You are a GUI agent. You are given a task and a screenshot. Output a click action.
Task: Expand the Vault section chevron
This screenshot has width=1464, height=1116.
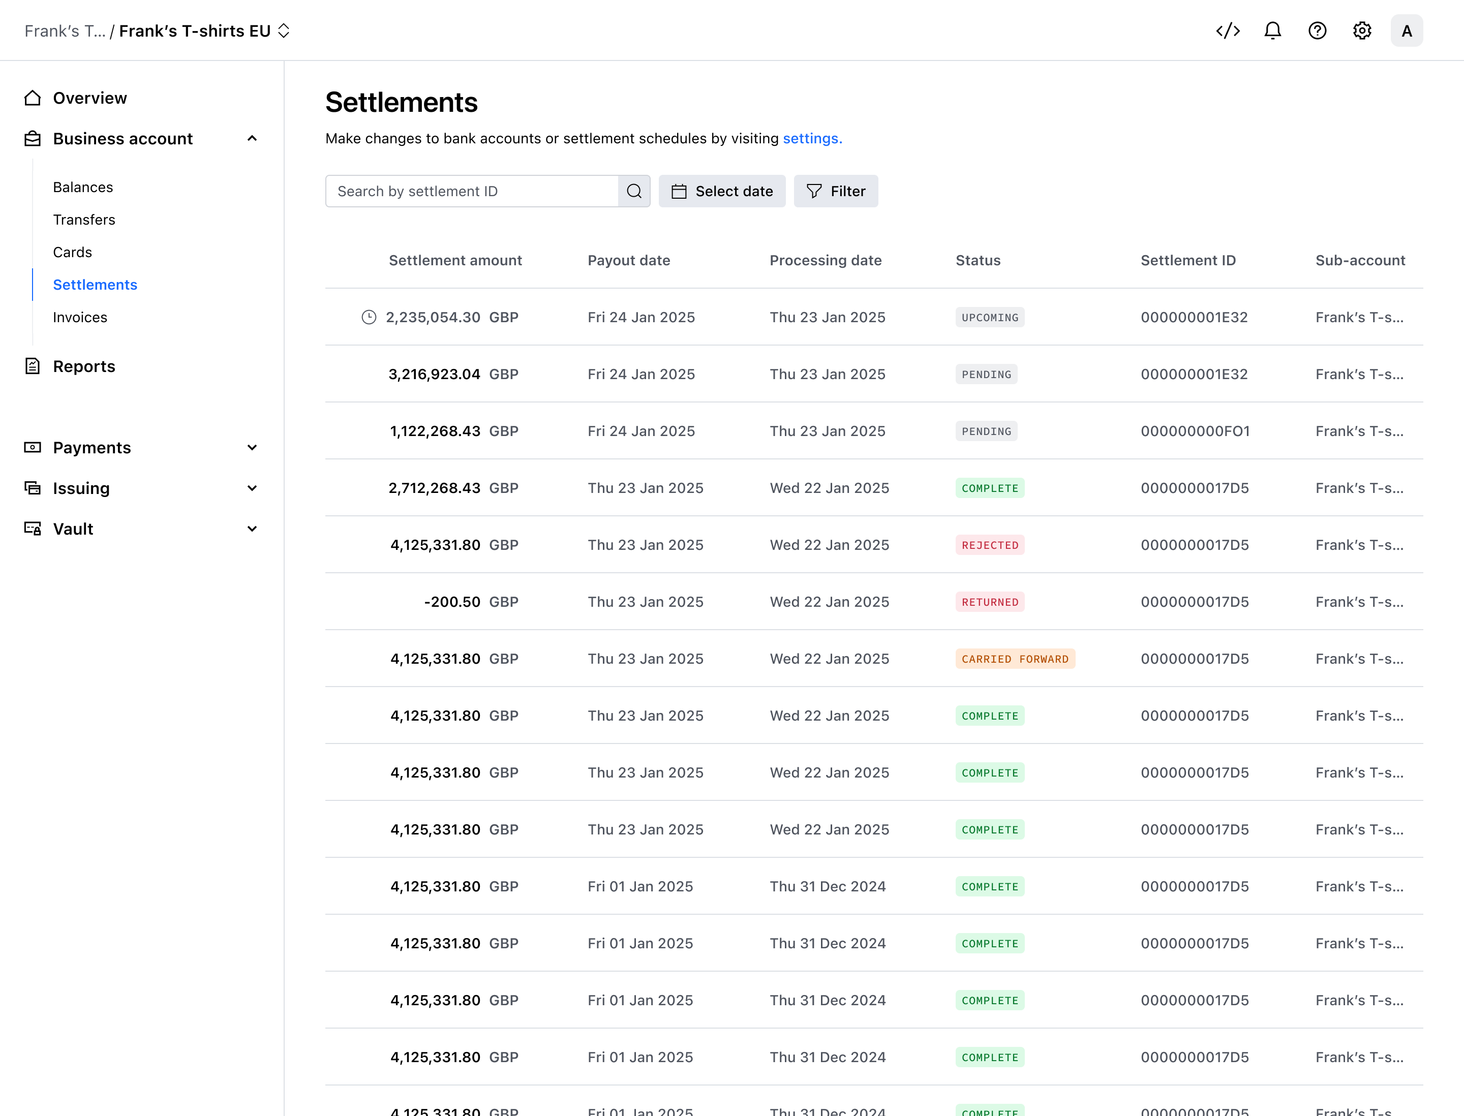[x=252, y=528]
